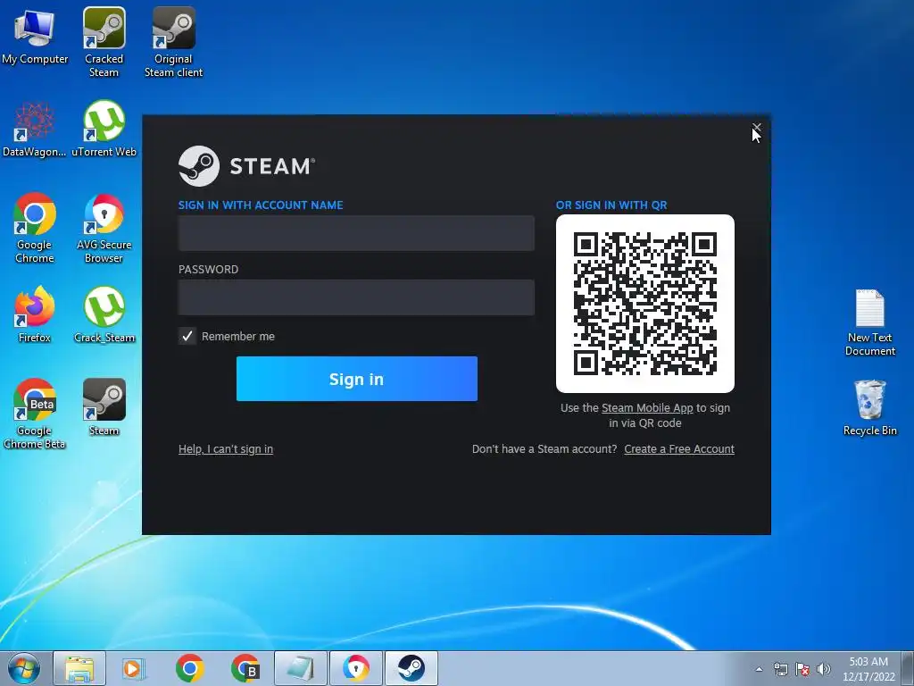Click the Steam logo in sign-in window
914x686 pixels.
246,166
